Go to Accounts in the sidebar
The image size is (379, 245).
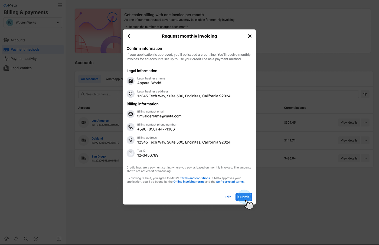coord(33,40)
